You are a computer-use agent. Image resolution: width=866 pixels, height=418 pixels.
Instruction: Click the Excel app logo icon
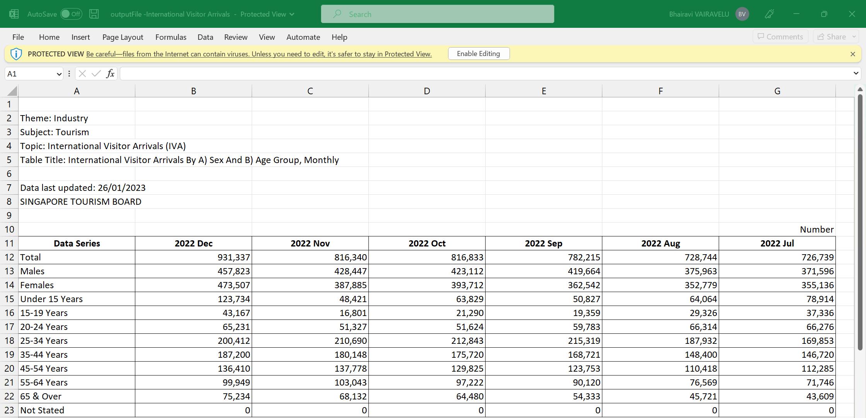pos(14,14)
